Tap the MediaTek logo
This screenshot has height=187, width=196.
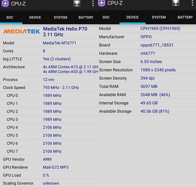[x=21, y=32]
